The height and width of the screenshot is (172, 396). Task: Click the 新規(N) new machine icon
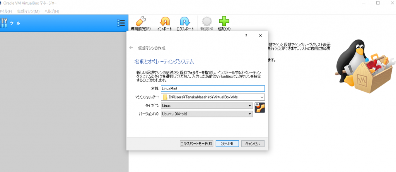click(207, 24)
